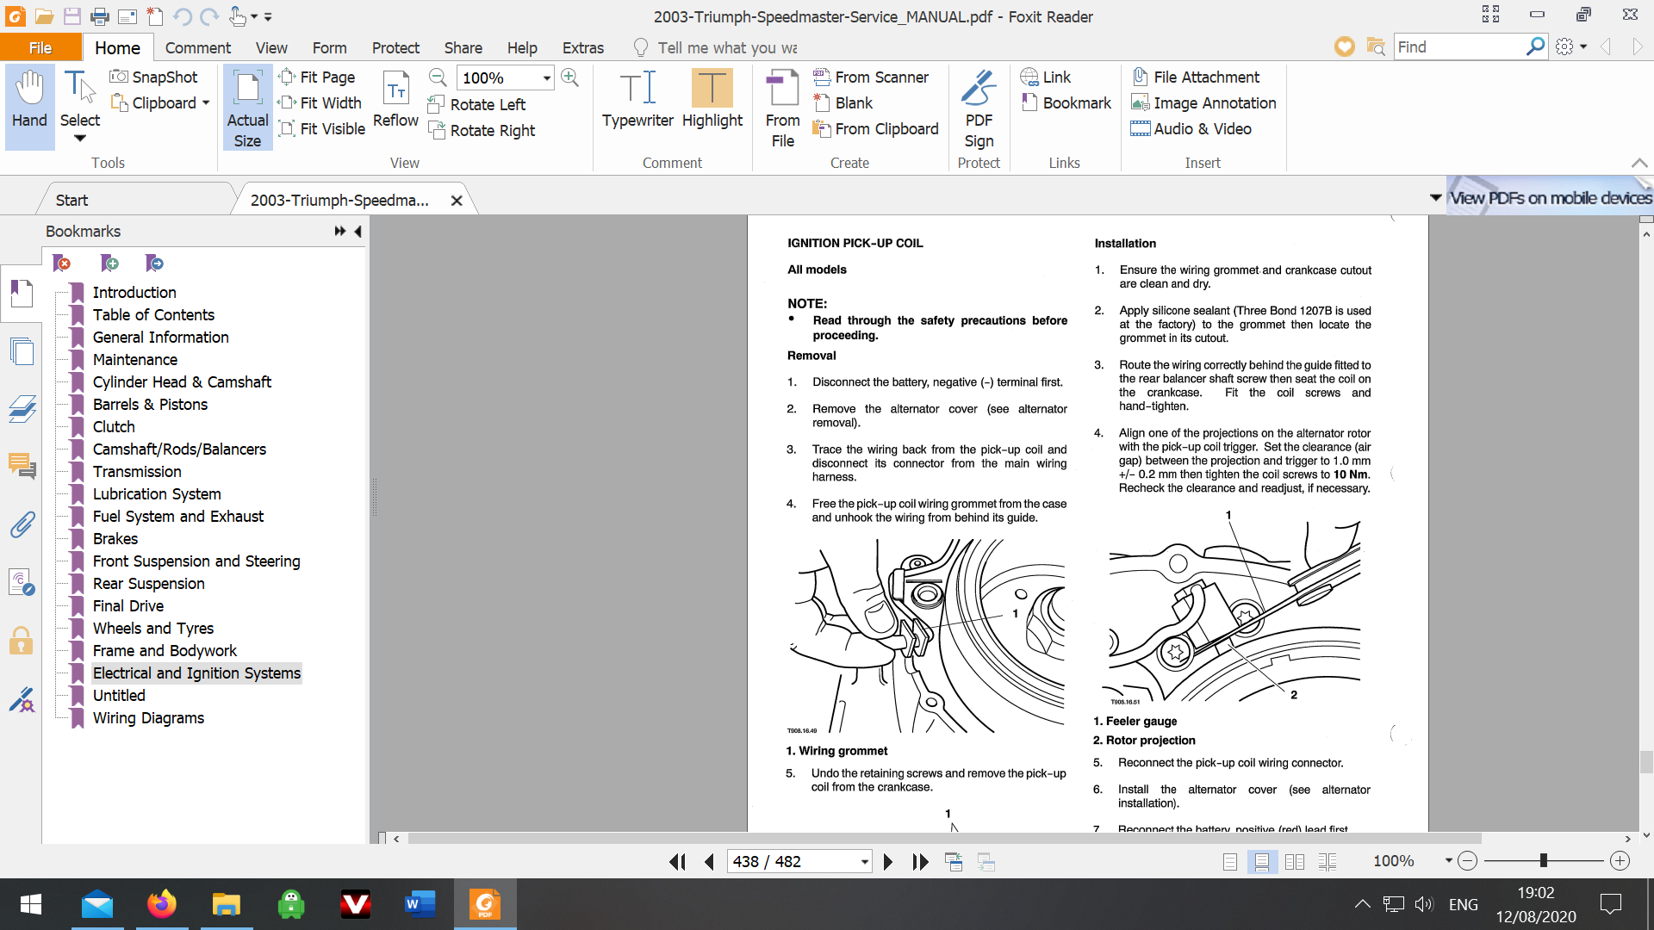Screen dimensions: 1654x930
Task: Select the Typewriter comment tool
Action: (x=637, y=98)
